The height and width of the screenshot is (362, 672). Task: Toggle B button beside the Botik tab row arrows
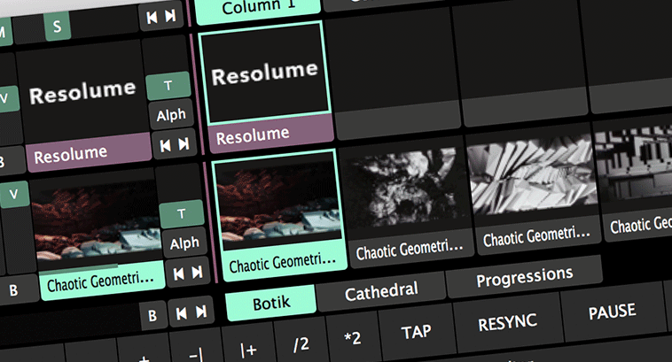click(x=152, y=316)
